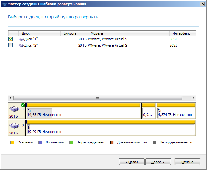Sort by the Емкость column header
This screenshot has width=207, height=170.
74,33
